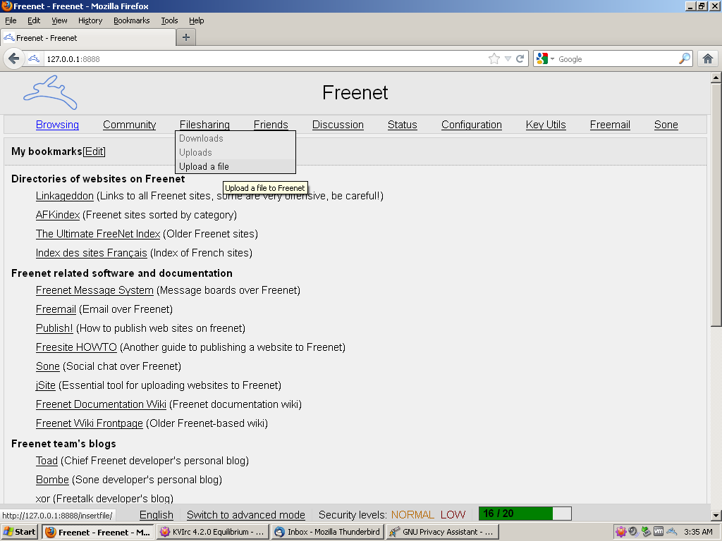Reload the page with the refresh icon
722x541 pixels.
click(520, 59)
